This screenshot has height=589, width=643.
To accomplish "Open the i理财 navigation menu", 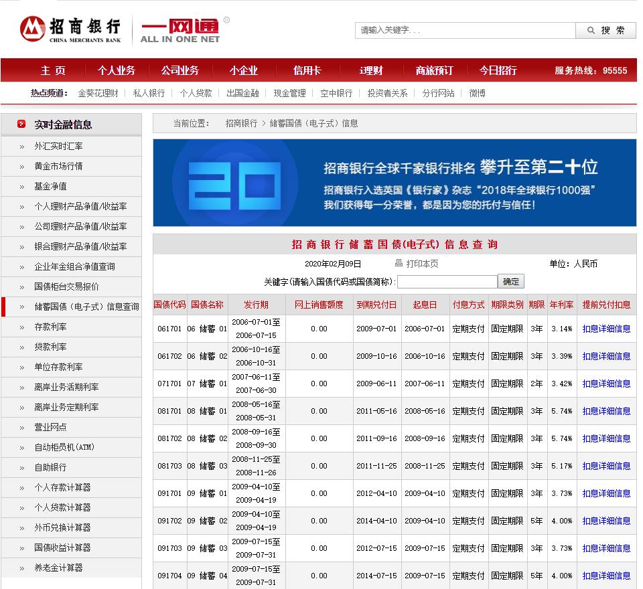I will 370,70.
